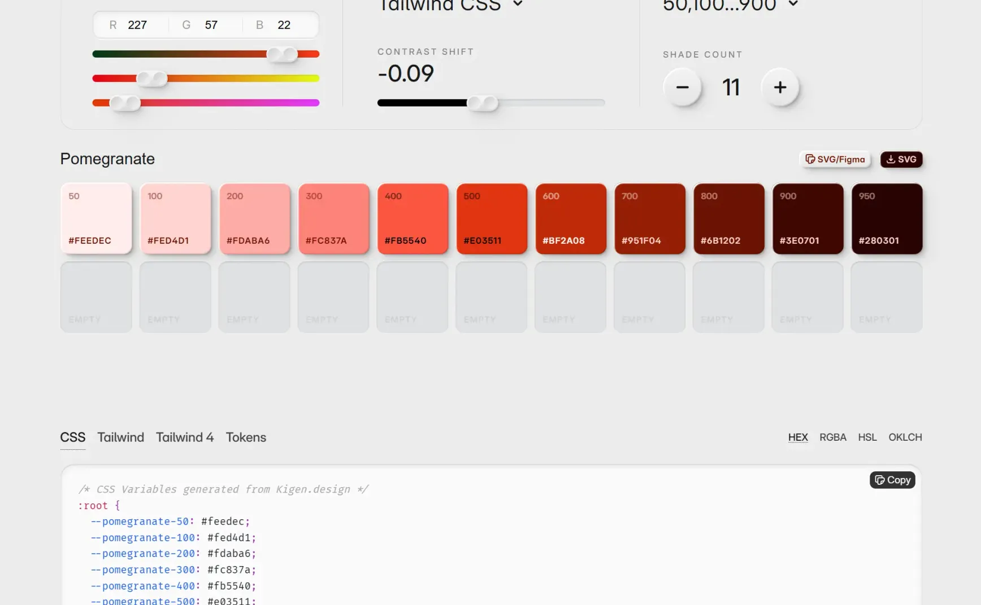
Task: Switch to the Tailwind 4 tab
Action: click(x=185, y=437)
